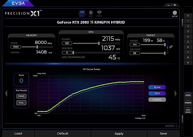Click the GPU clock reading 2115 MHz
Screen dimensions: 193x137
coord(111,39)
